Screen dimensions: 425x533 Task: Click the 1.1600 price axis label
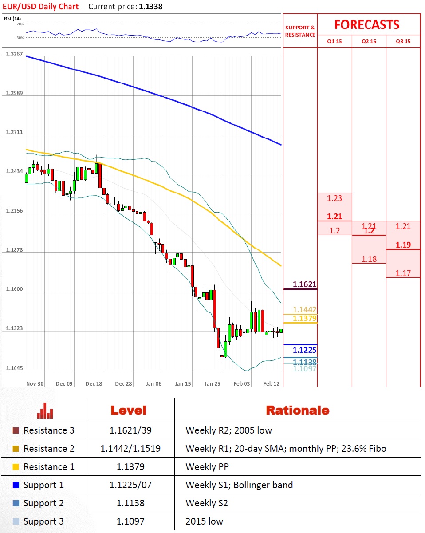[x=14, y=289]
